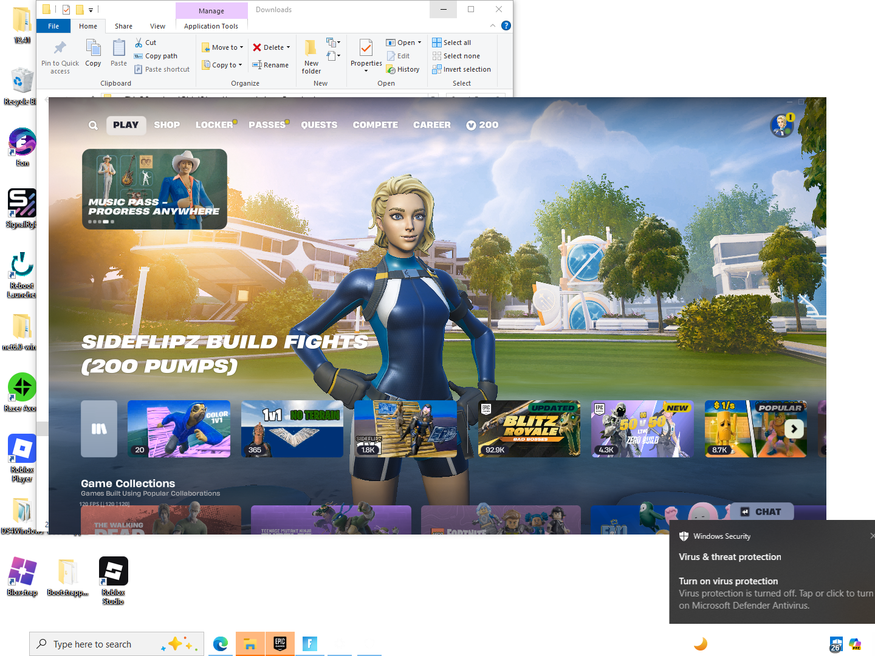Click the Fortnite search magnifier icon
Screen dimensions: 875x656
tap(93, 125)
